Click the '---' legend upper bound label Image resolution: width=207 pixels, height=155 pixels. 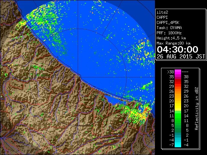click(x=185, y=72)
